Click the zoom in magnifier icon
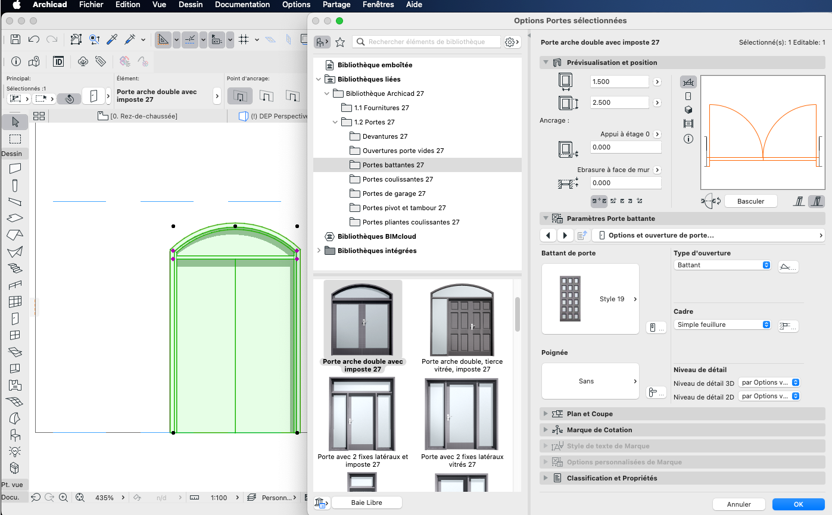The width and height of the screenshot is (832, 515). pos(63,497)
